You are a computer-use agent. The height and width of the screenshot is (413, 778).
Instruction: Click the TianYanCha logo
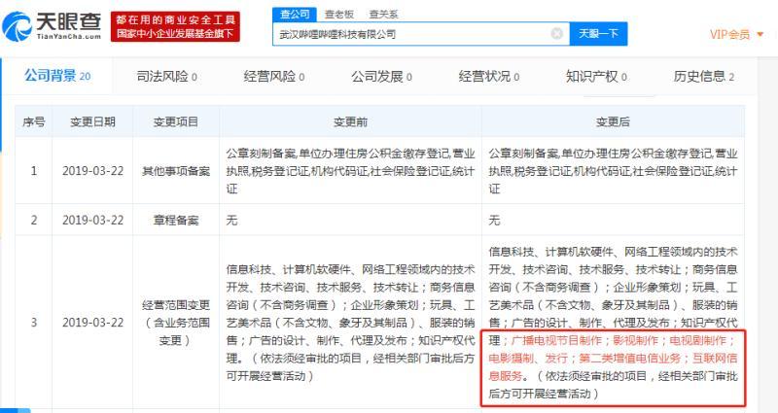[52, 26]
